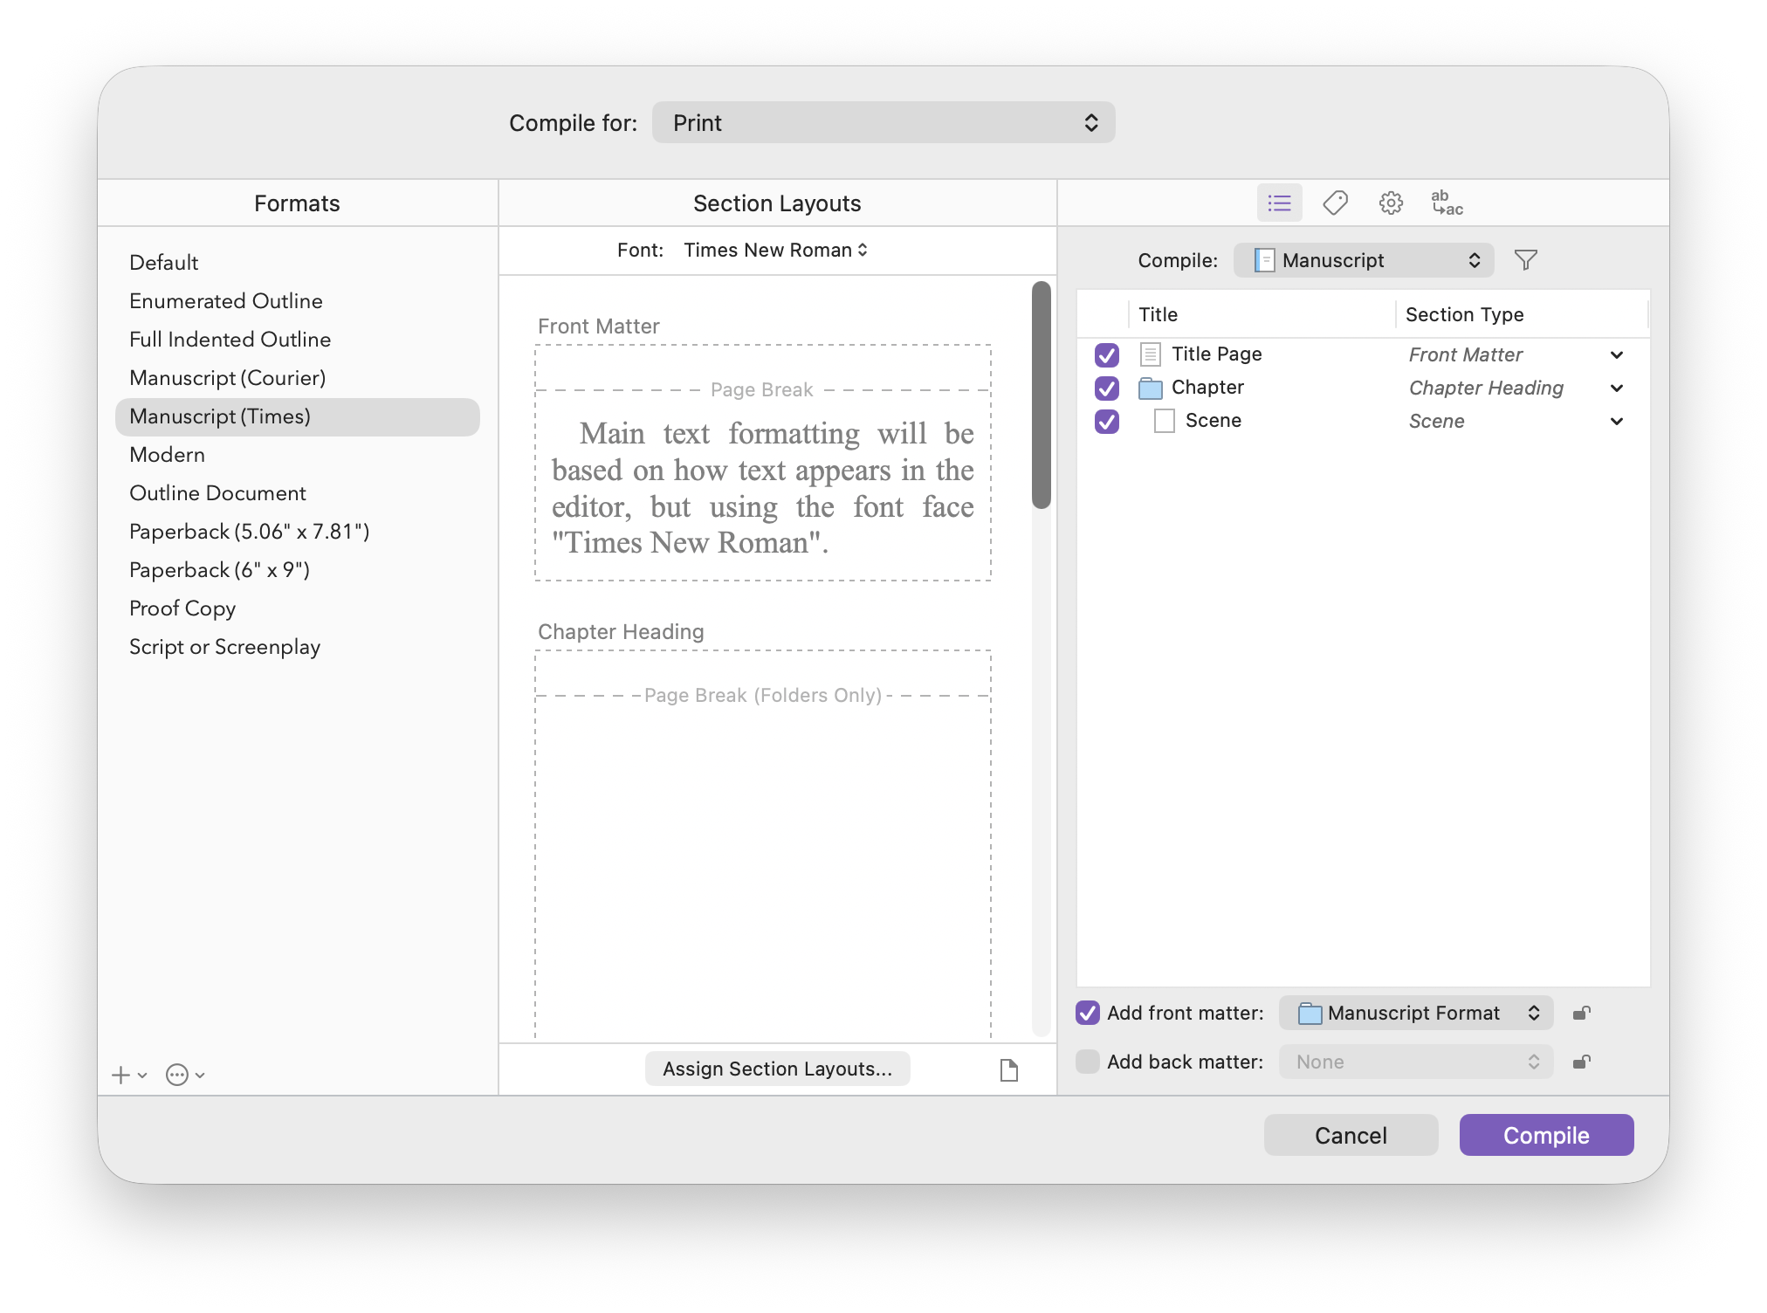
Task: Uncheck the Title Page include checkbox
Action: point(1106,354)
